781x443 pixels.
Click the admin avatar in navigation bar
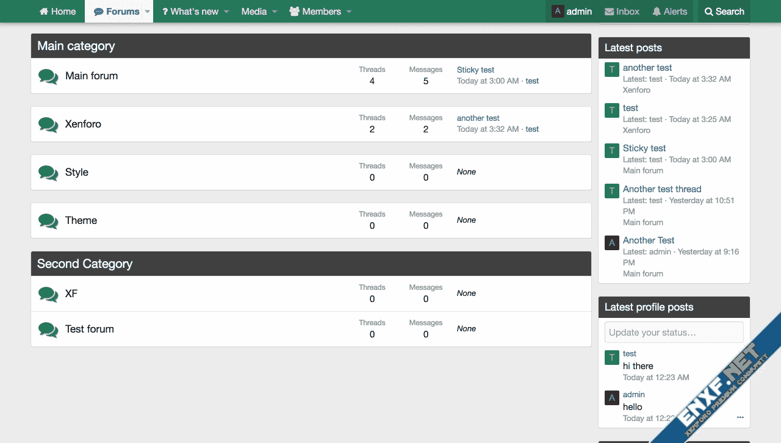click(558, 12)
